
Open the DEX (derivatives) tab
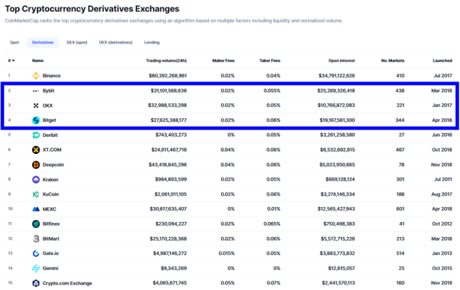click(115, 42)
